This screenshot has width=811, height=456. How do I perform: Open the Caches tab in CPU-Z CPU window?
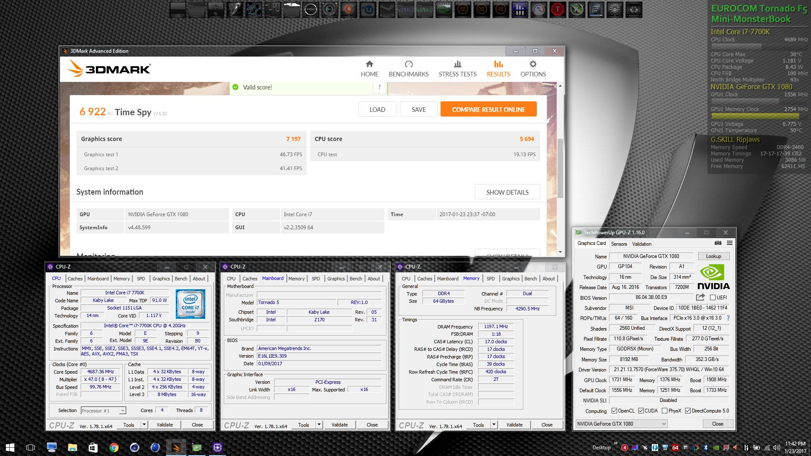[x=75, y=279]
